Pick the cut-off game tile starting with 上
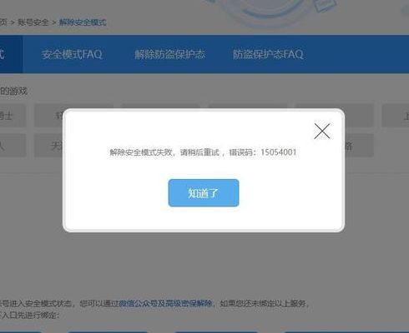The image size is (409, 333). pos(396,116)
